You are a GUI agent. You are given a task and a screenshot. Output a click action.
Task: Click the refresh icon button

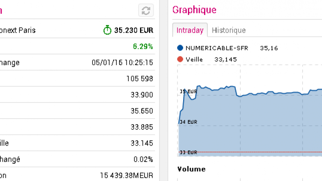point(146,10)
